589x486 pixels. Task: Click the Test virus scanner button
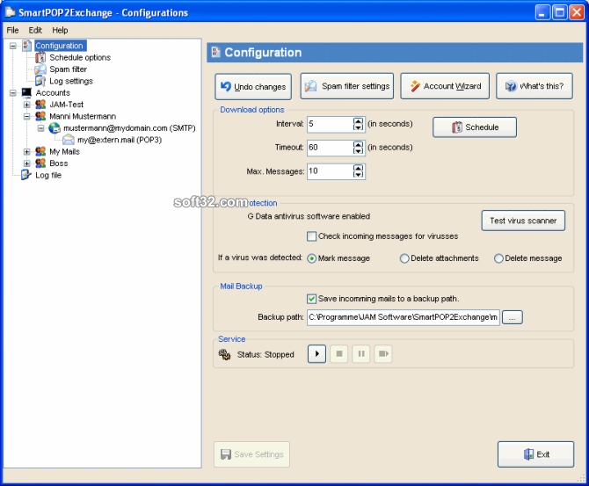click(x=523, y=221)
